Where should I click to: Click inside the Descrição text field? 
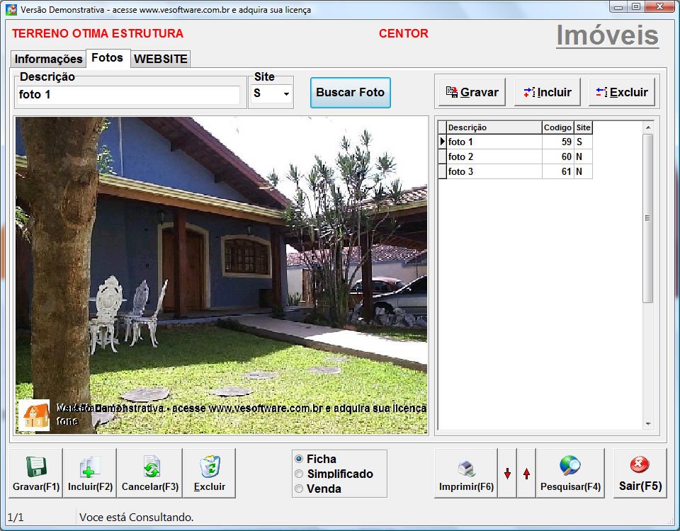[127, 93]
